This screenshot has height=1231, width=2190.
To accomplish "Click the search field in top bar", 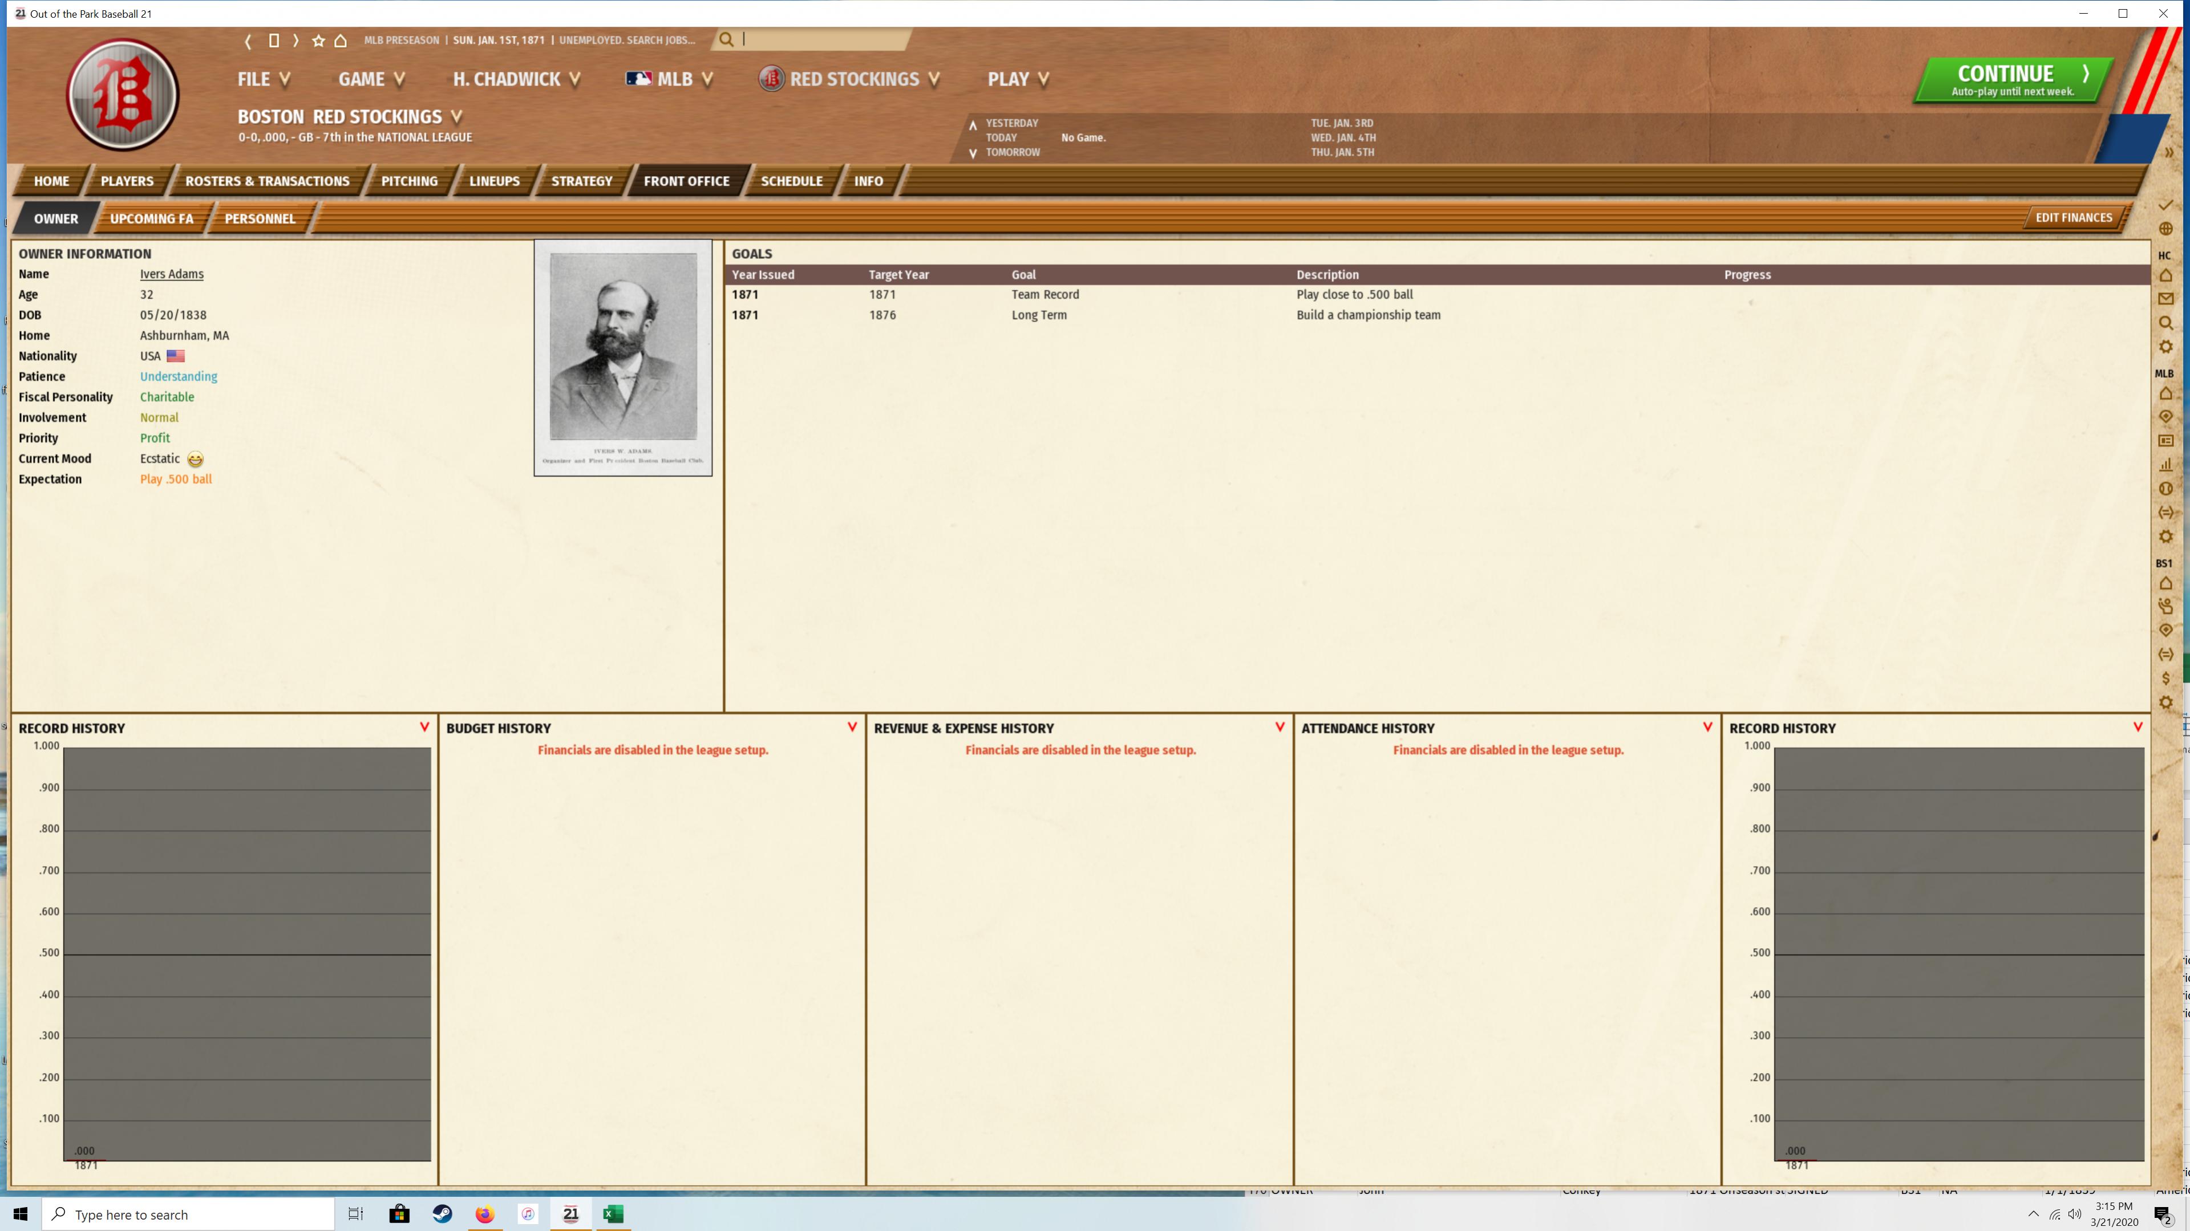I will click(x=820, y=39).
